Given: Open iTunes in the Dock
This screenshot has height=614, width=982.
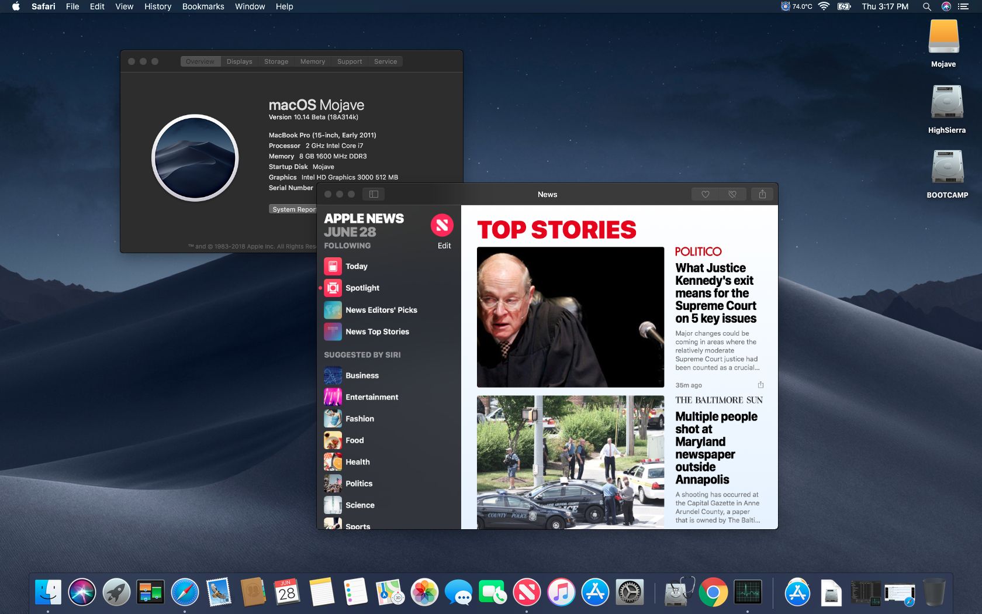Looking at the screenshot, I should point(561,592).
